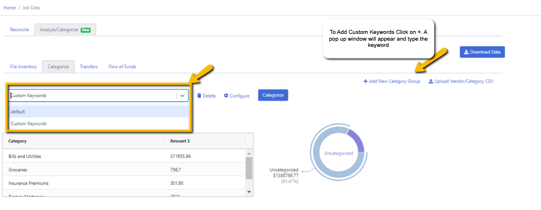The height and width of the screenshot is (210, 541).
Task: Open the Transfers tab
Action: (89, 67)
